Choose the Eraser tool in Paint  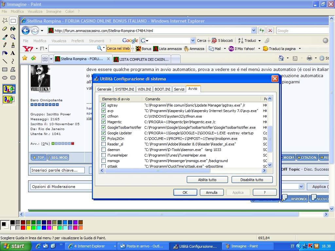[5, 29]
